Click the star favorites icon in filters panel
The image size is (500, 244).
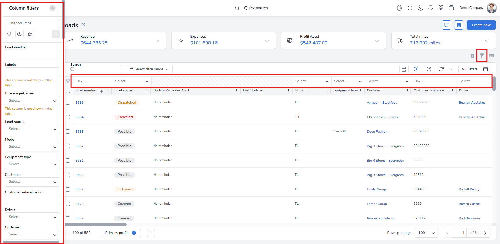pos(30,34)
